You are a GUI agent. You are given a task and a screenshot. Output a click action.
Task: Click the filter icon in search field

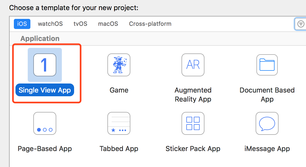[301, 24]
